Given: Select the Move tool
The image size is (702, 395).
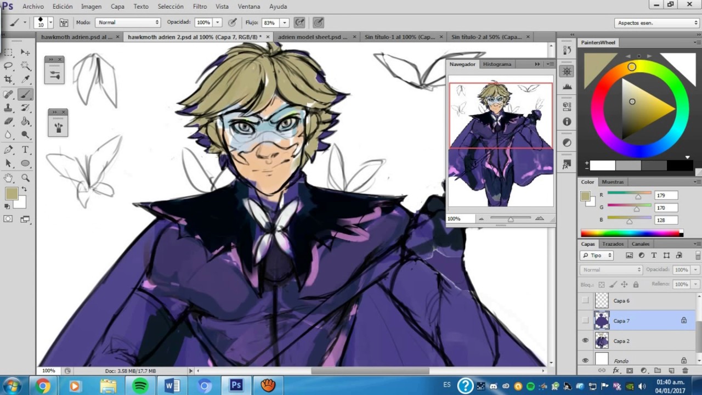Looking at the screenshot, I should tap(25, 52).
